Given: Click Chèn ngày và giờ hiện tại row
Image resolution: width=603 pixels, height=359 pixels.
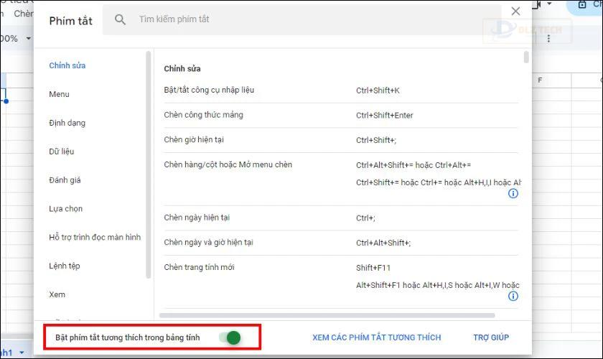Looking at the screenshot, I should [x=341, y=243].
